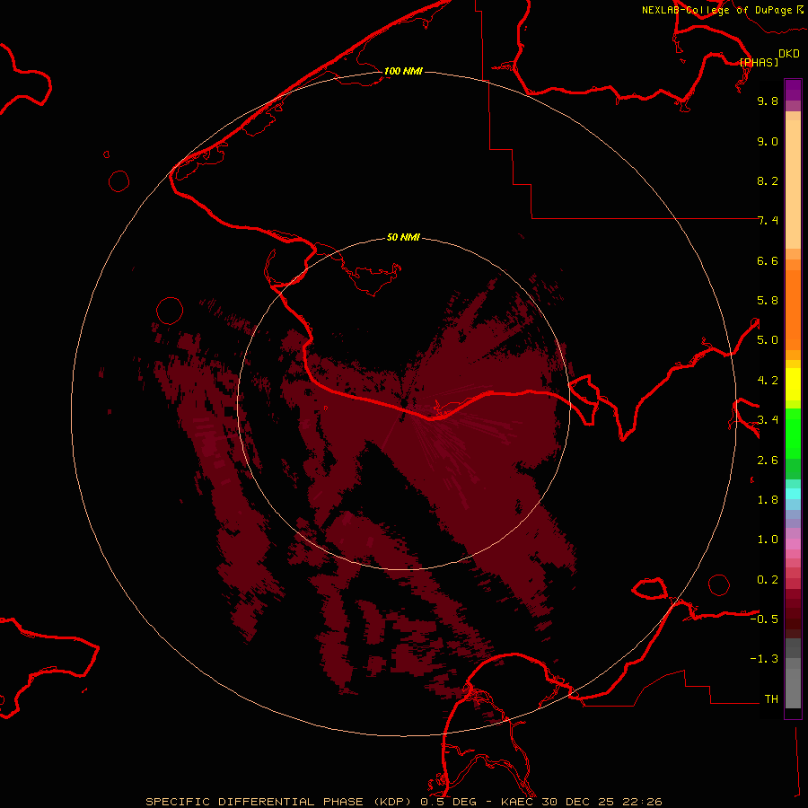Image resolution: width=808 pixels, height=808 pixels.
Task: Click the 1.0 legend value
Action: click(x=768, y=540)
